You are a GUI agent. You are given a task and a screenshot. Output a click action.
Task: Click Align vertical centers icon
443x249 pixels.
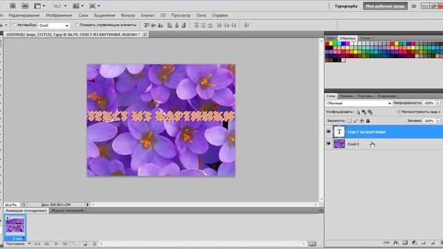point(154,25)
